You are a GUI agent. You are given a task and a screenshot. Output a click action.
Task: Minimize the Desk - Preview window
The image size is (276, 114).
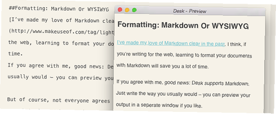tap(127, 10)
